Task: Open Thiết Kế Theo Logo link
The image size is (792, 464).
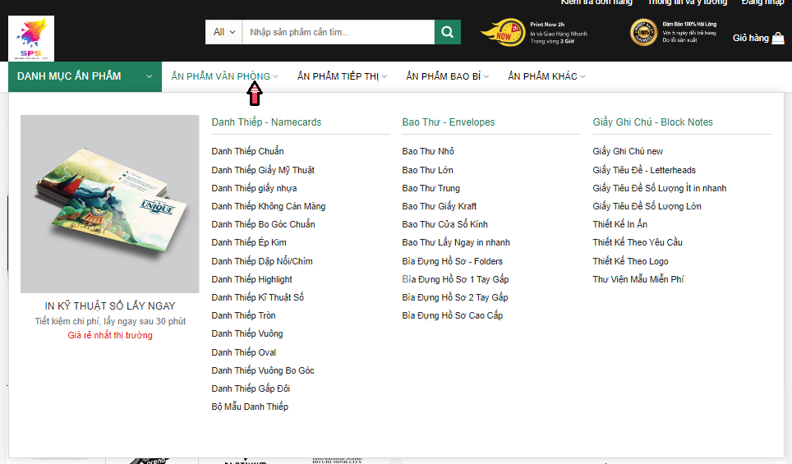Action: click(x=630, y=261)
